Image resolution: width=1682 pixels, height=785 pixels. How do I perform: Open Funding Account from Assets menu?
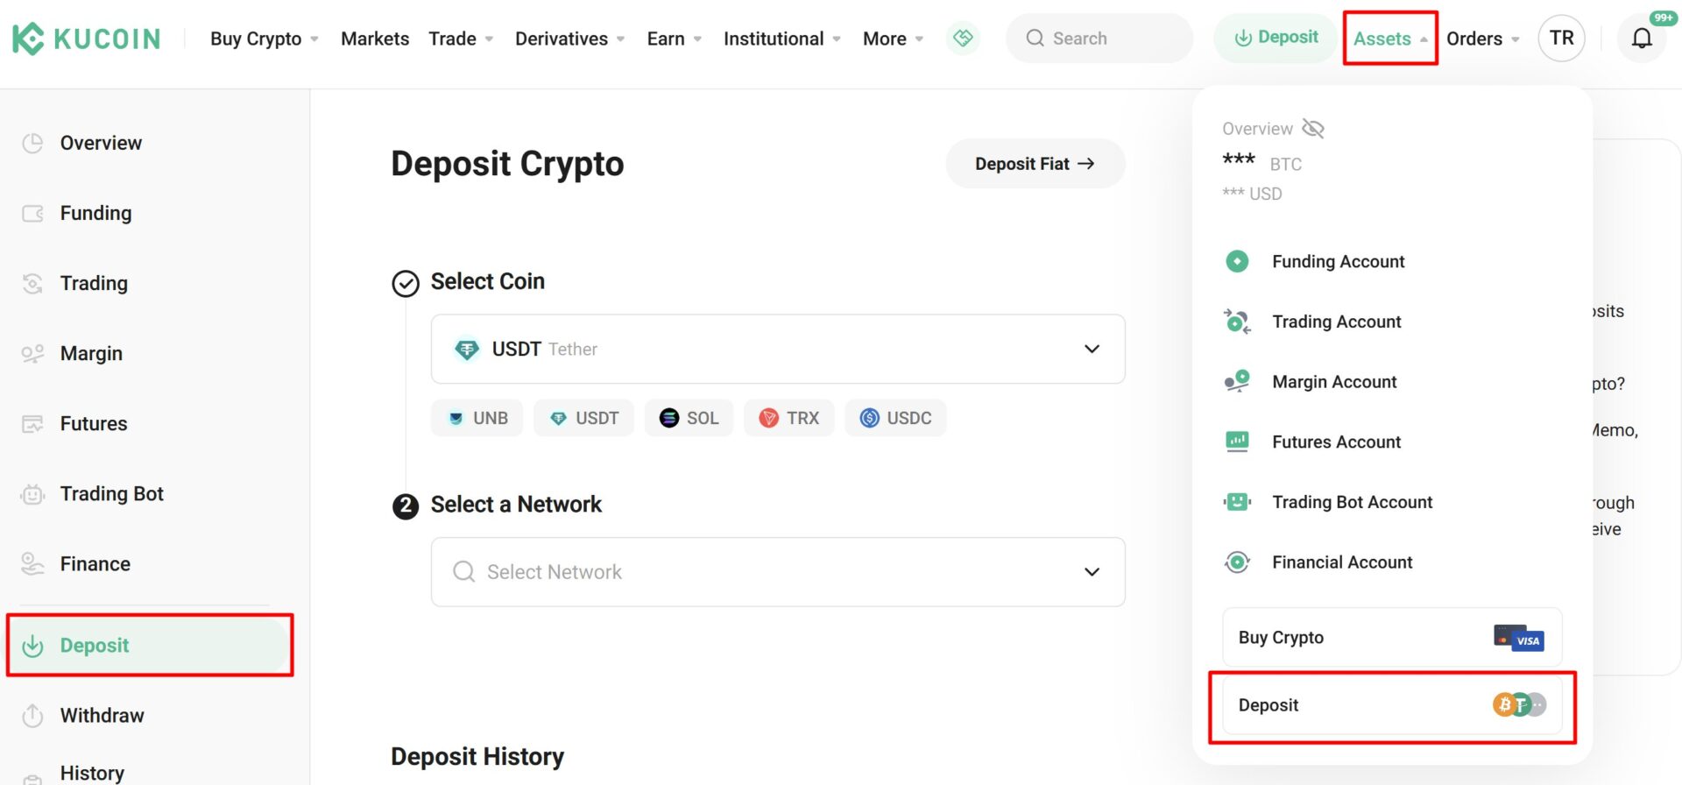click(1338, 261)
